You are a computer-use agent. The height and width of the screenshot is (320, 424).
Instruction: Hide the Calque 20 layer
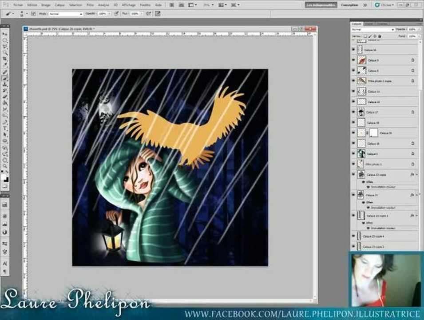pos(353,132)
